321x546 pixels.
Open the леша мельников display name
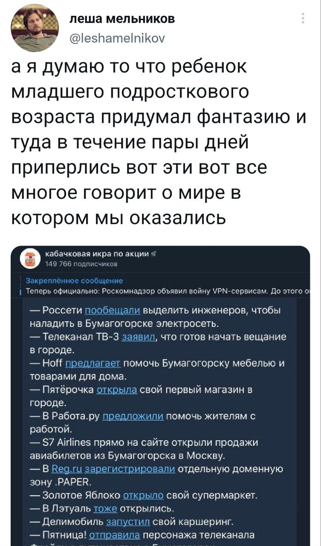pos(121,19)
